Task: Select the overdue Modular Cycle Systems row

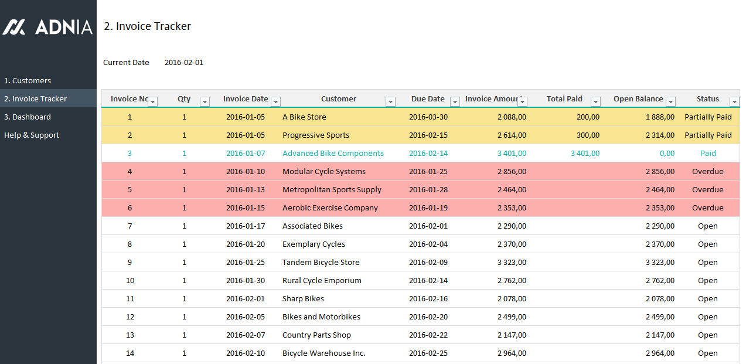Action: 325,171
